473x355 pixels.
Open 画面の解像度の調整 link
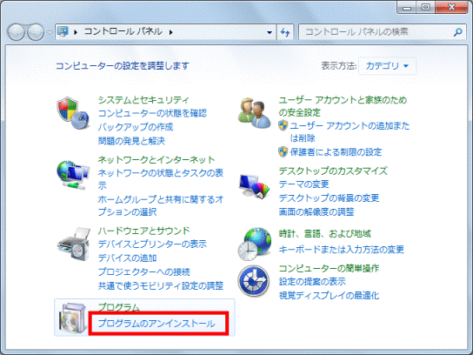click(x=316, y=212)
